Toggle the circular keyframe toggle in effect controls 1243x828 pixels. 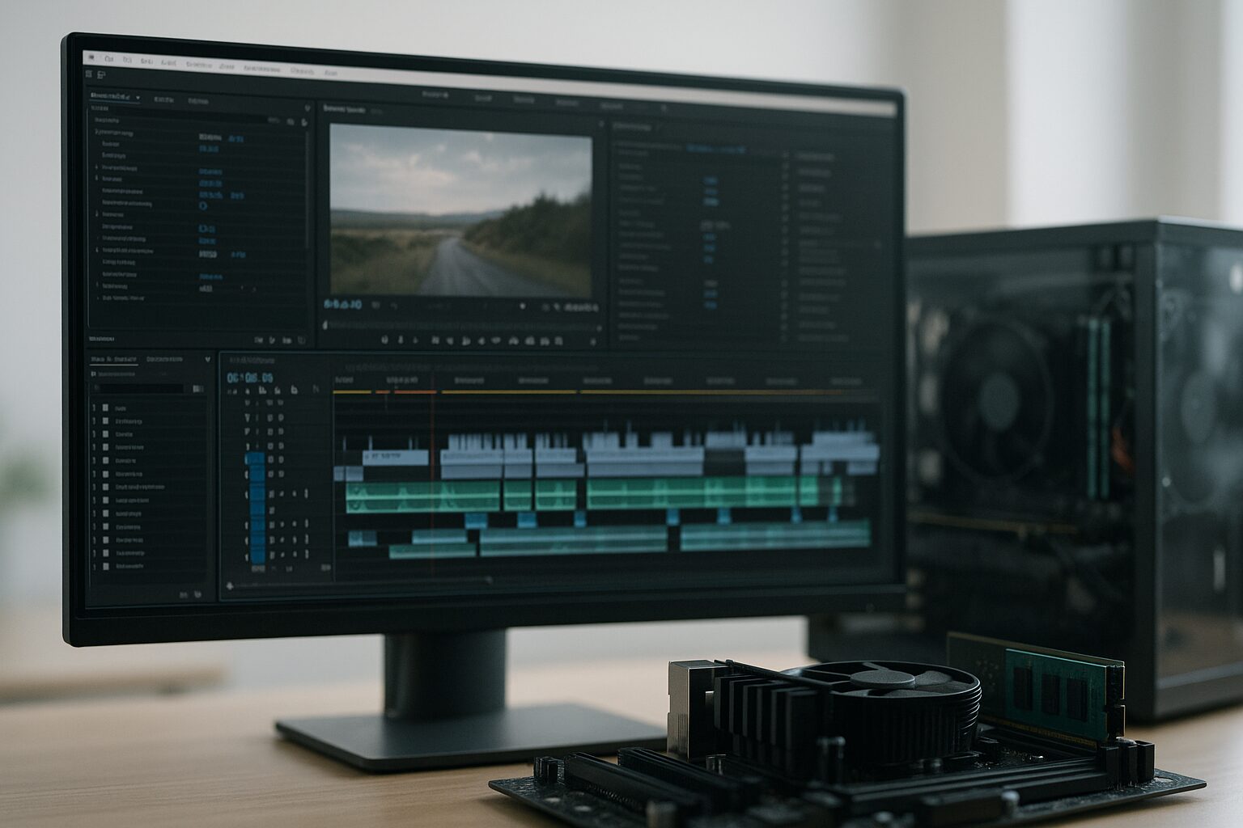coord(202,206)
